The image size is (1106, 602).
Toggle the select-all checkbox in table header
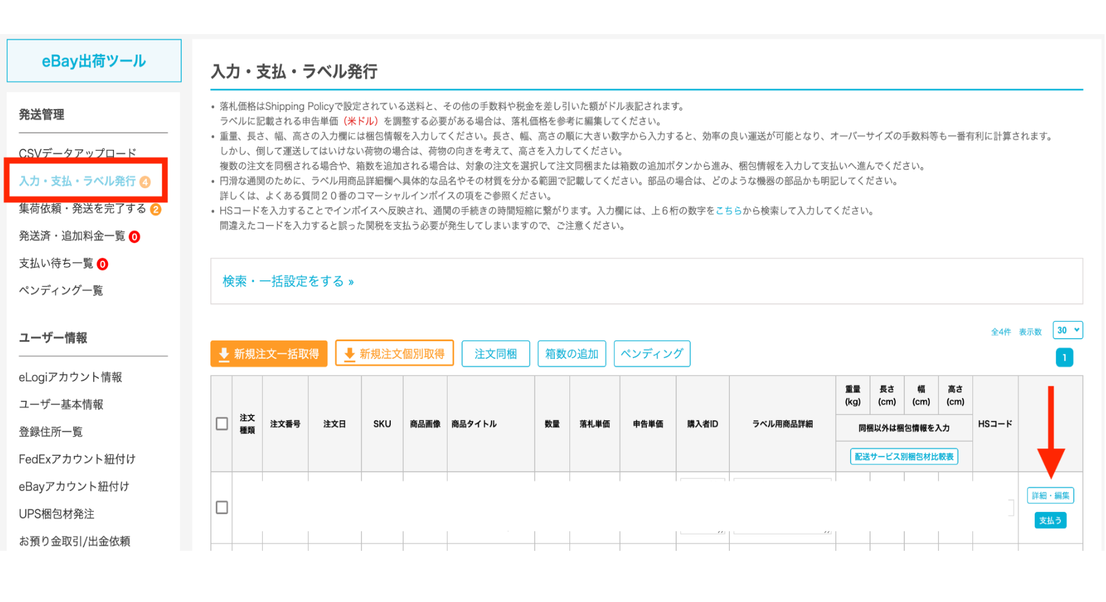[x=222, y=423]
